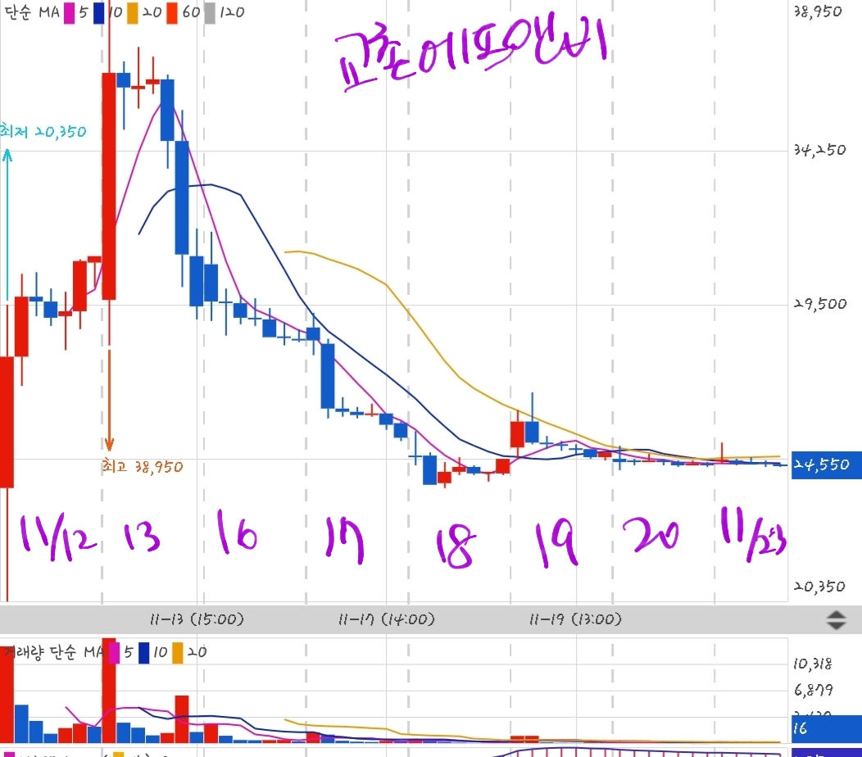Viewport: 862px width, 757px height.
Task: Select the orange 20 swatch in volume MA legend
Action: (178, 653)
